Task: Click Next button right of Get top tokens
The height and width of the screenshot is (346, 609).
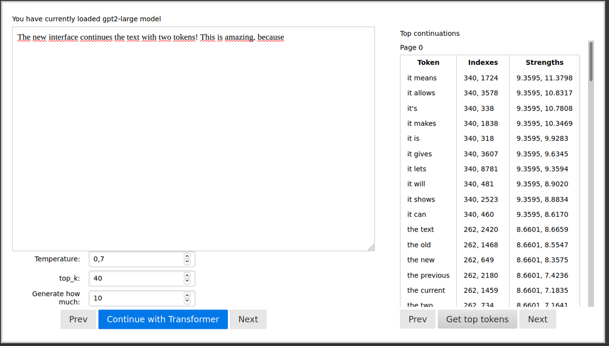Action: (x=537, y=319)
